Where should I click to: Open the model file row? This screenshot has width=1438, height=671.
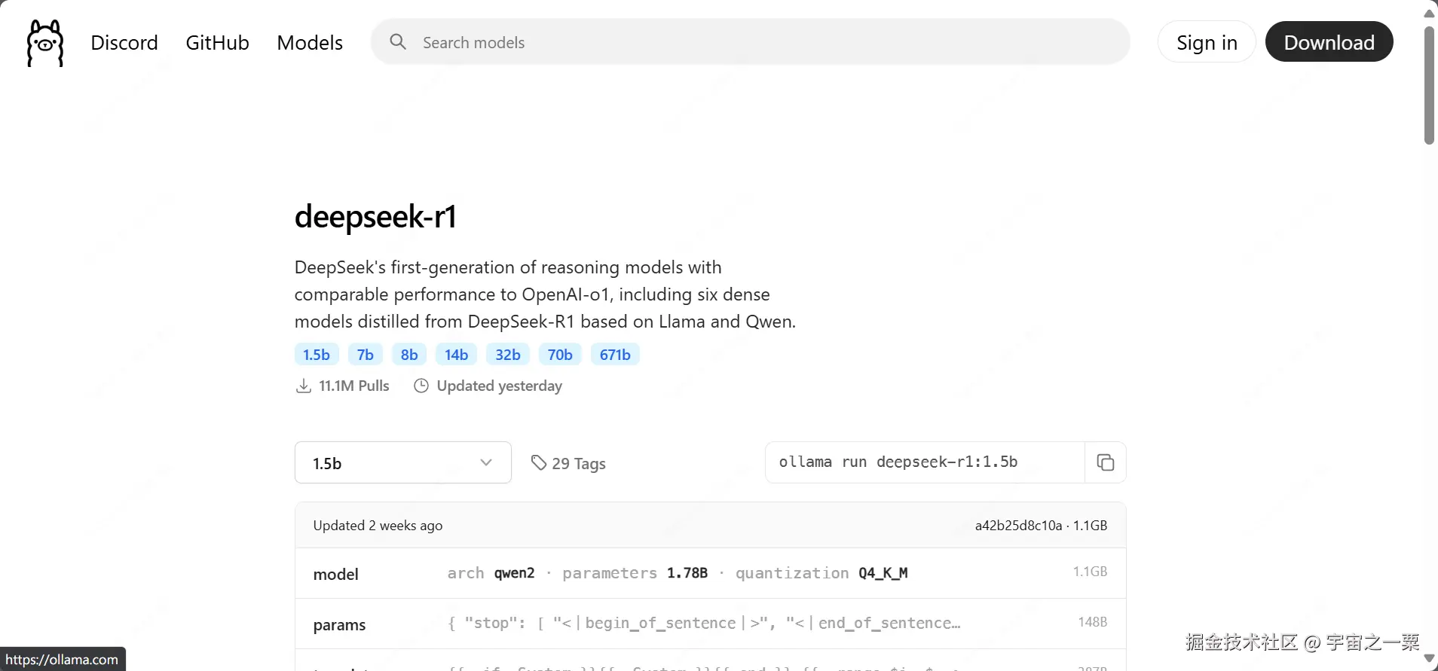pyautogui.click(x=710, y=573)
